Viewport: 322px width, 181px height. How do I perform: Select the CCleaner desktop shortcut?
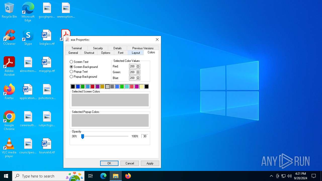(x=9, y=38)
